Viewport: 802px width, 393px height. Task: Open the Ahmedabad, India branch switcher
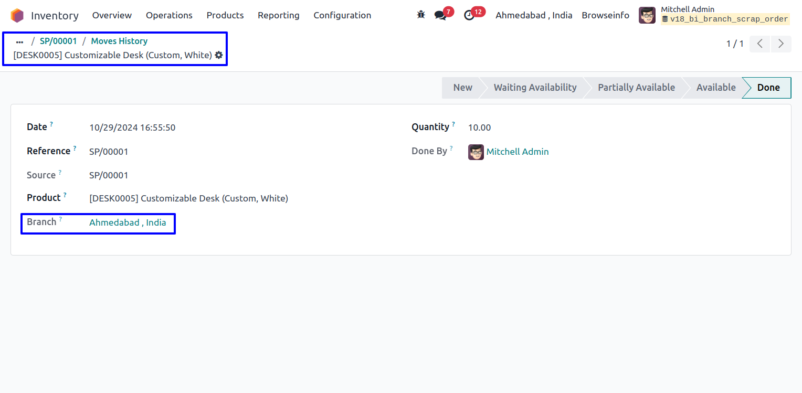[534, 15]
